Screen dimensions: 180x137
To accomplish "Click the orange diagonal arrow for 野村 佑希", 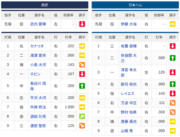I will point(172,112).
